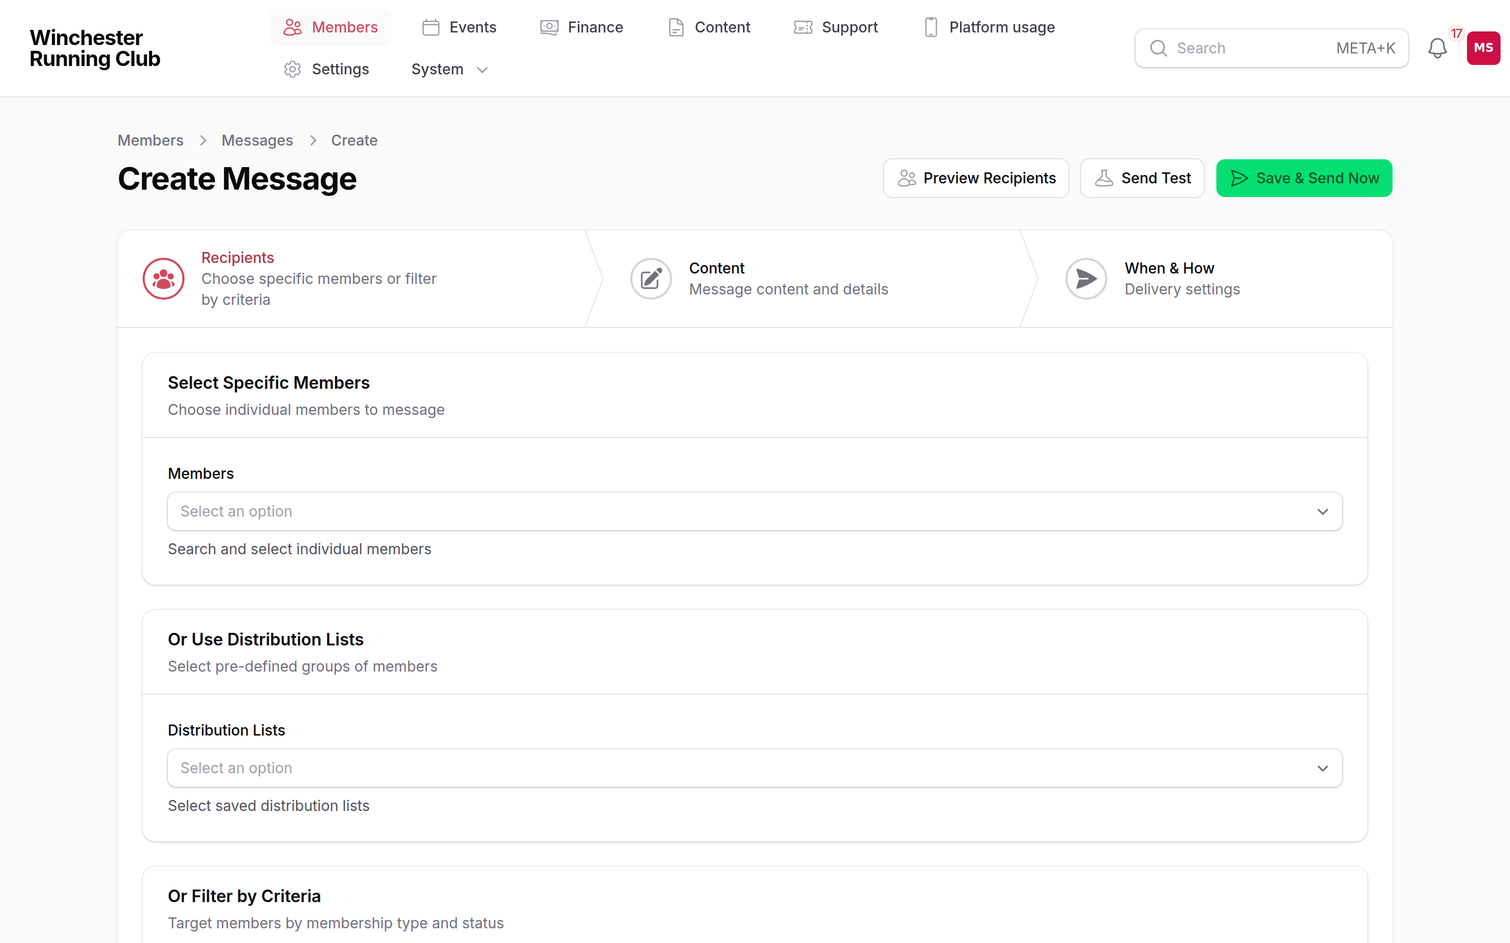
Task: Click Save & Send Now button
Action: [x=1304, y=178]
